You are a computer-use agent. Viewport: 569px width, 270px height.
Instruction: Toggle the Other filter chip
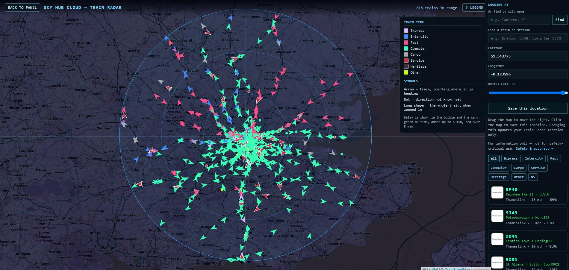(519, 177)
